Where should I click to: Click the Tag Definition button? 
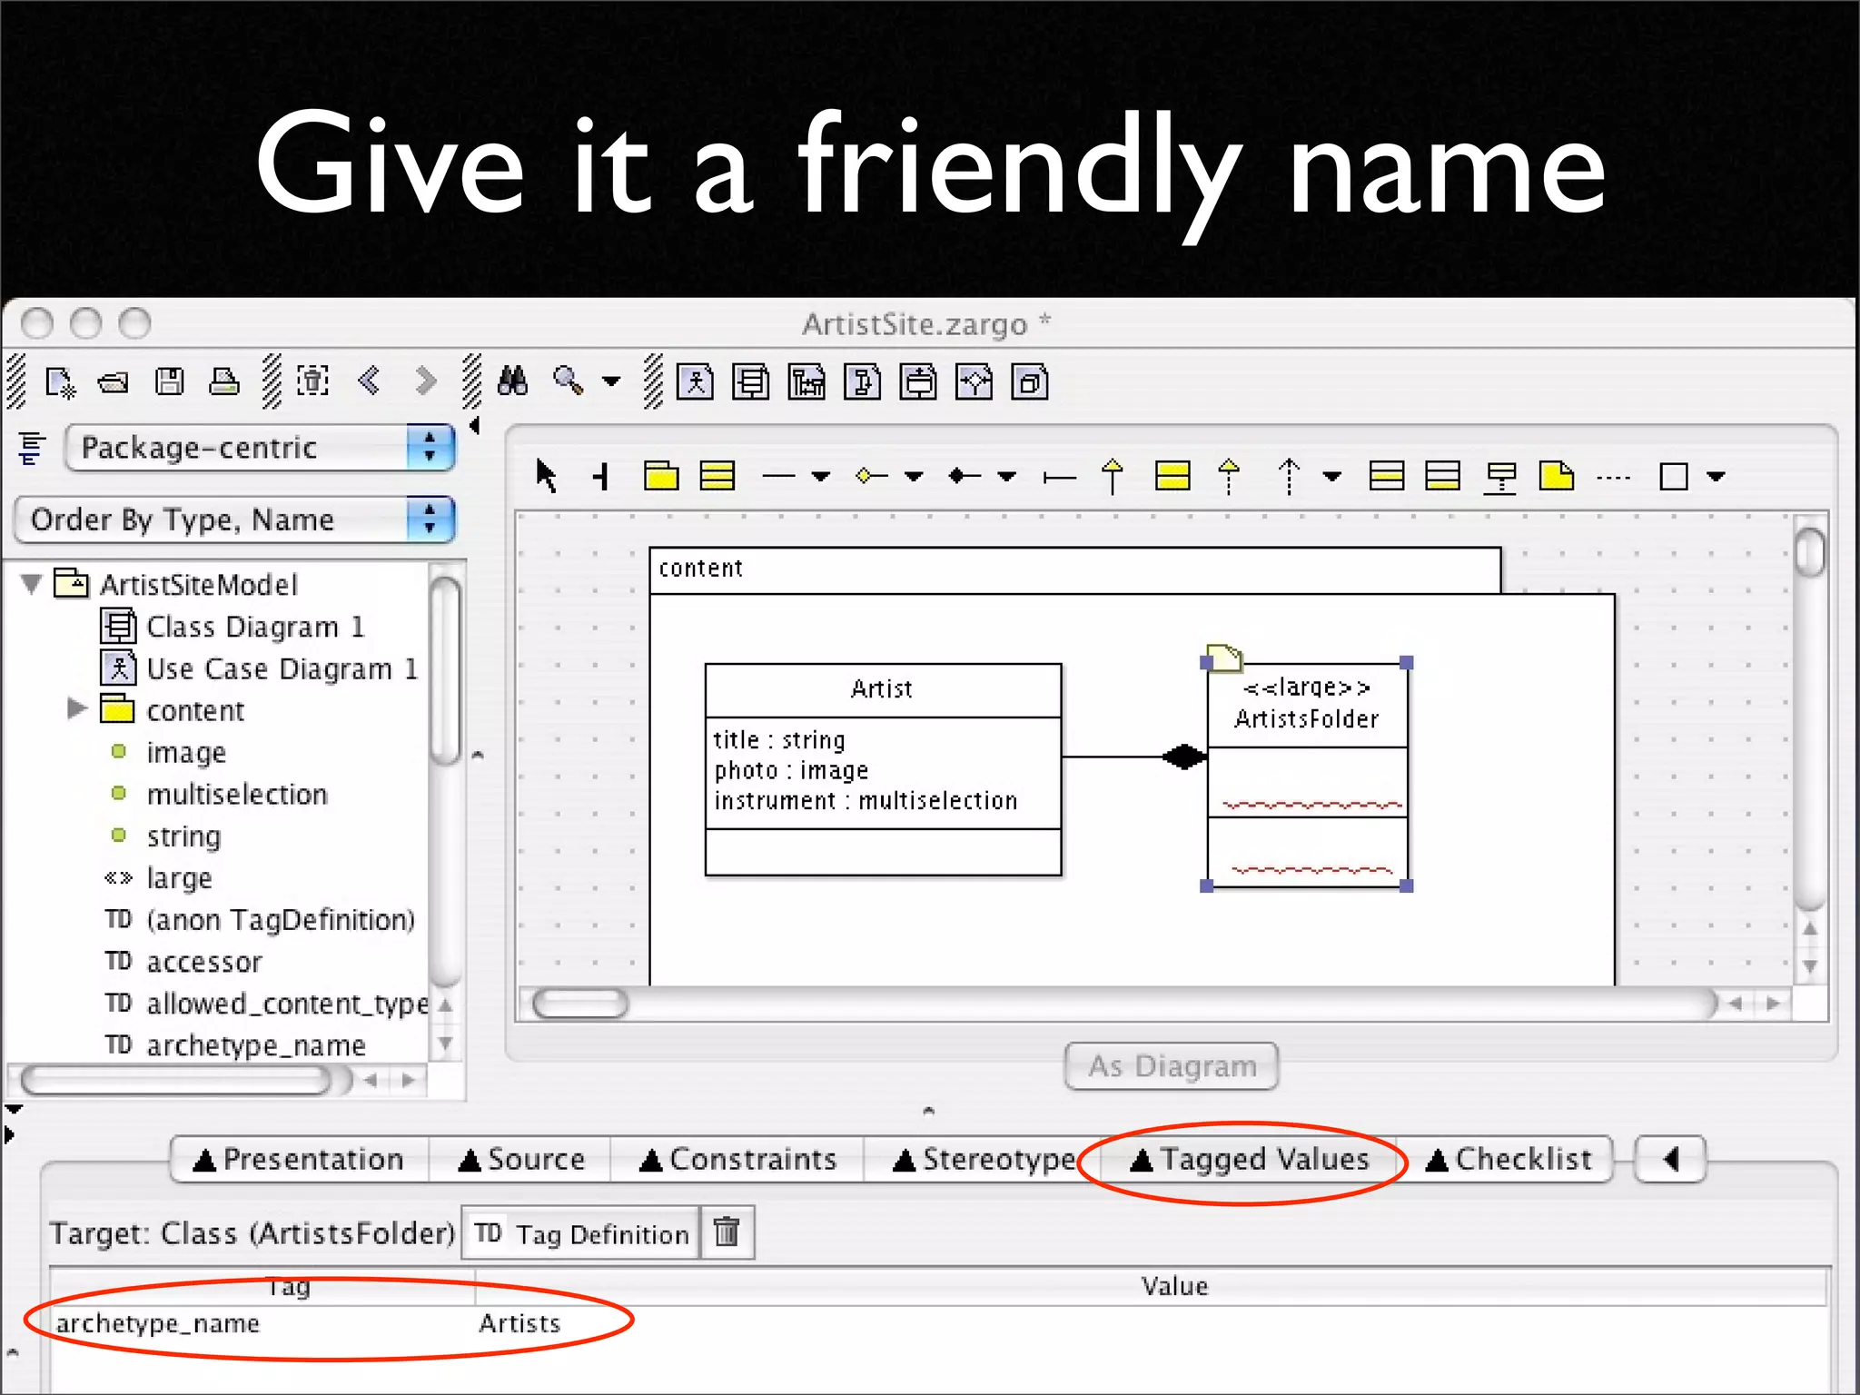pos(581,1233)
